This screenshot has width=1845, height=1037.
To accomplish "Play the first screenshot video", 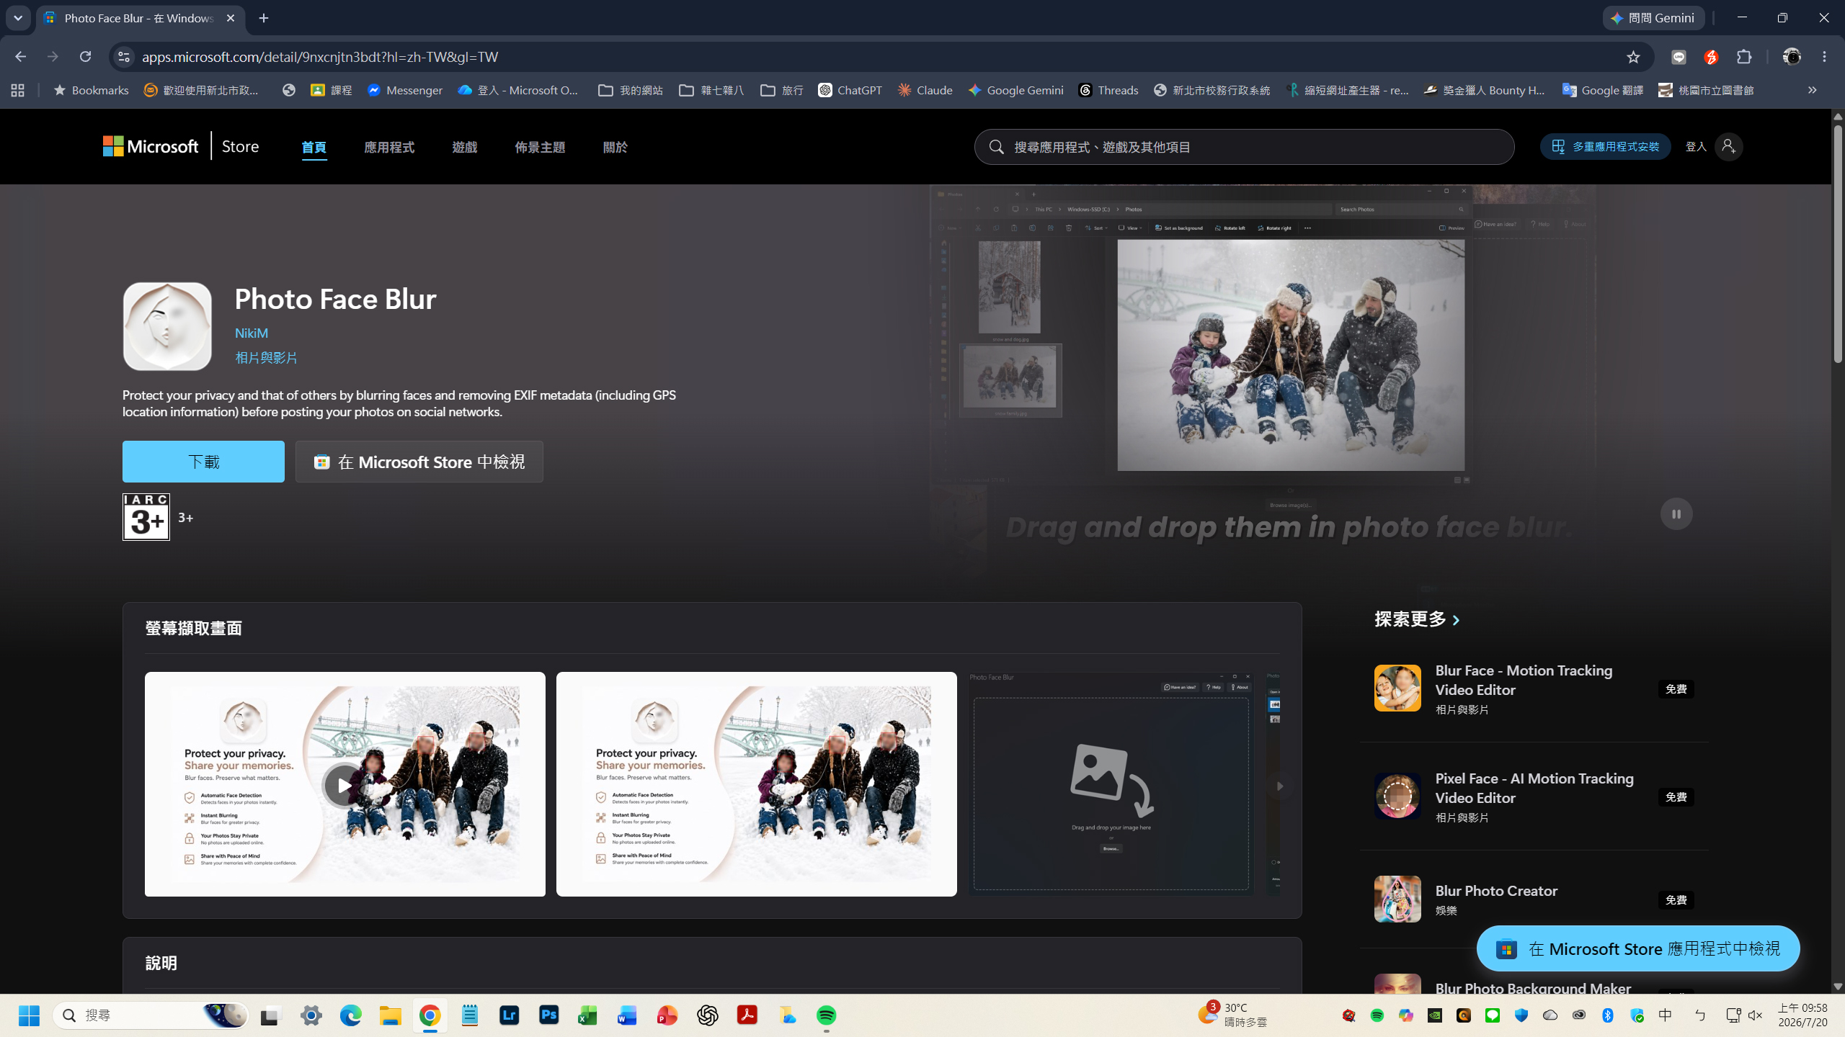I will coord(343,786).
